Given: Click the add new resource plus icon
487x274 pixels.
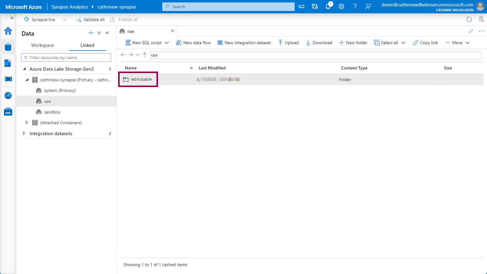Looking at the screenshot, I should (x=91, y=33).
